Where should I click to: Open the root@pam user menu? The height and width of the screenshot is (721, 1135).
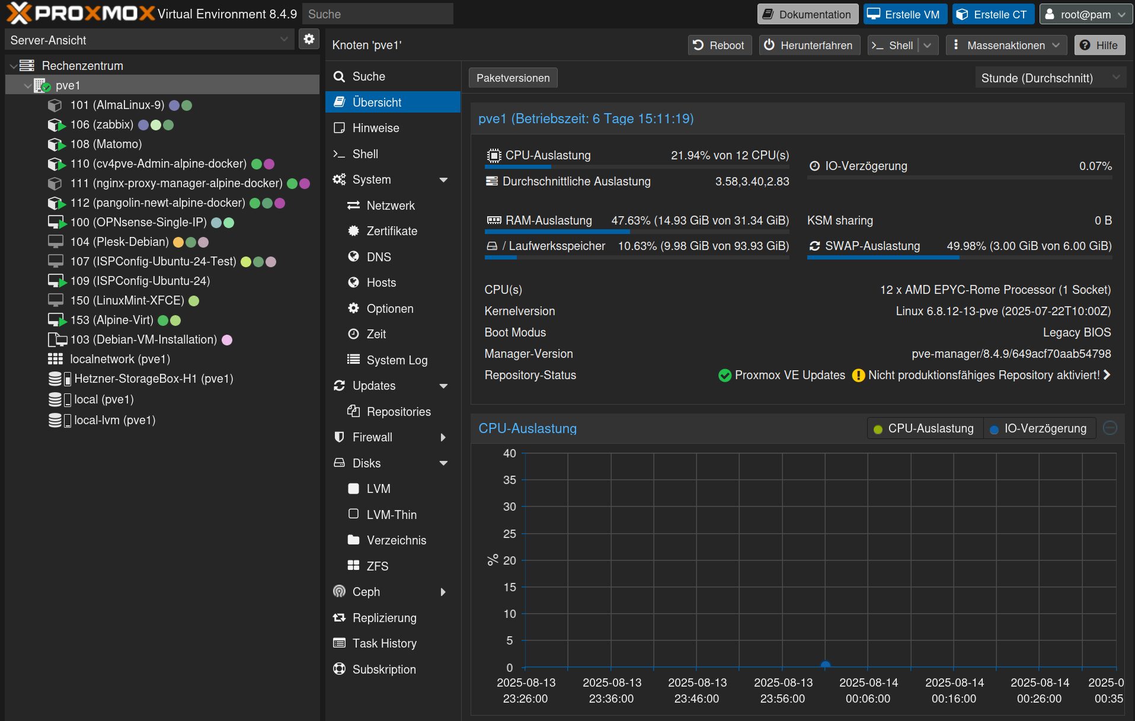tap(1086, 14)
